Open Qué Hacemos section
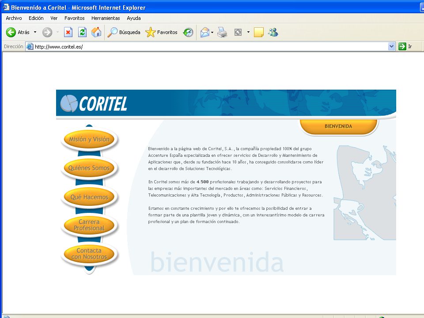 [x=89, y=197]
